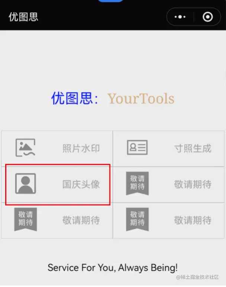Tap 敬请期待 banner icon below ID card icon
The height and width of the screenshot is (287, 226).
pos(137,183)
